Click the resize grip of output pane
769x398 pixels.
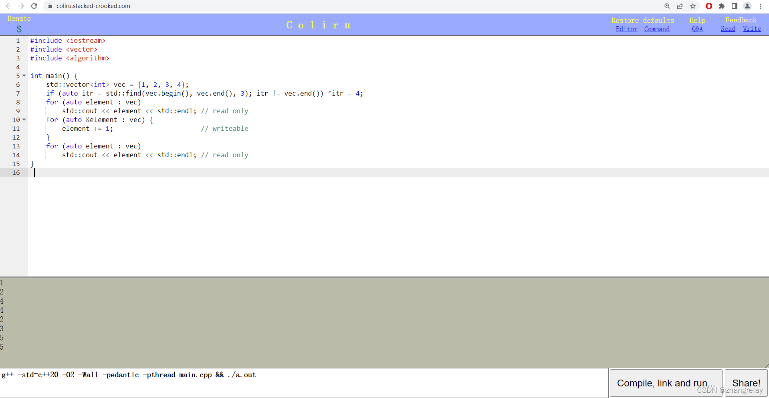pyautogui.click(x=766, y=365)
